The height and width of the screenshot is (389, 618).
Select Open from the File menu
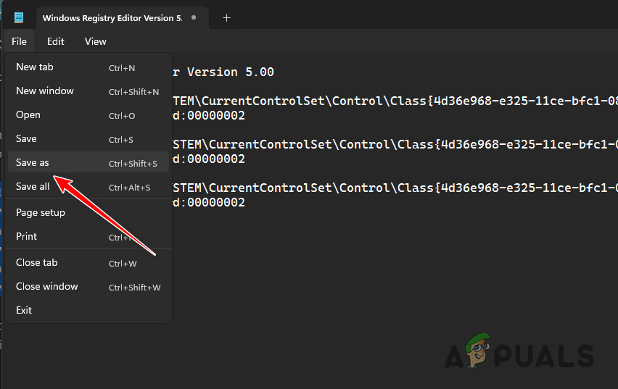click(88, 115)
